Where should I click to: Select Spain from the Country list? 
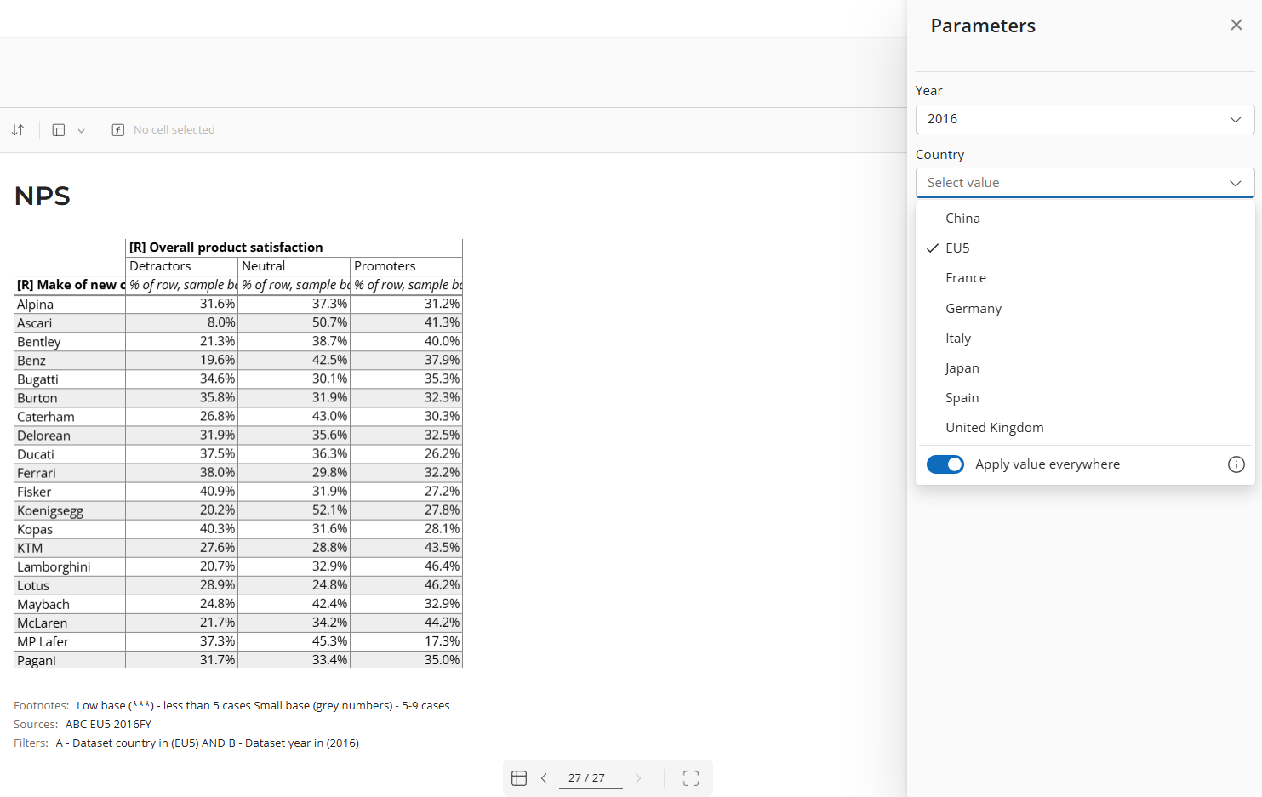(x=1085, y=398)
